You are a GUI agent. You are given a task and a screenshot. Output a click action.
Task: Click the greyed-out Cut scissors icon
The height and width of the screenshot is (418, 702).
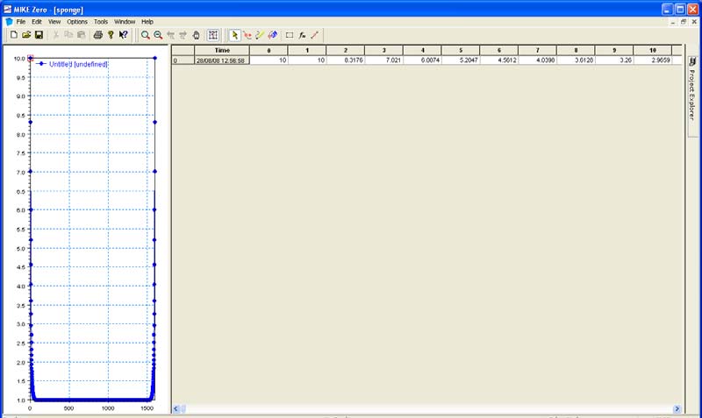(x=56, y=35)
